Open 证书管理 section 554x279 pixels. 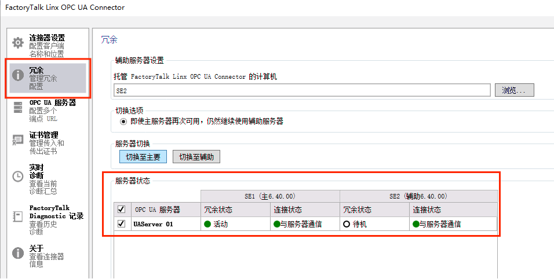coord(48,143)
